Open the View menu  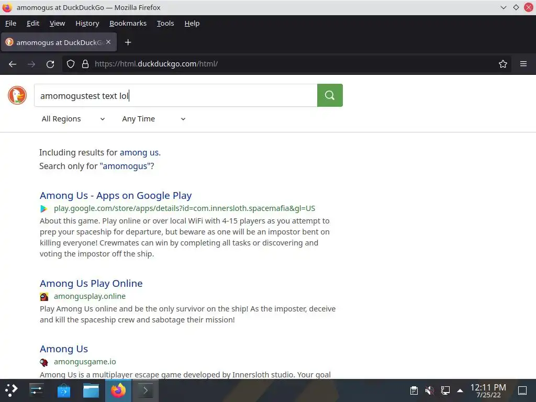click(x=57, y=23)
